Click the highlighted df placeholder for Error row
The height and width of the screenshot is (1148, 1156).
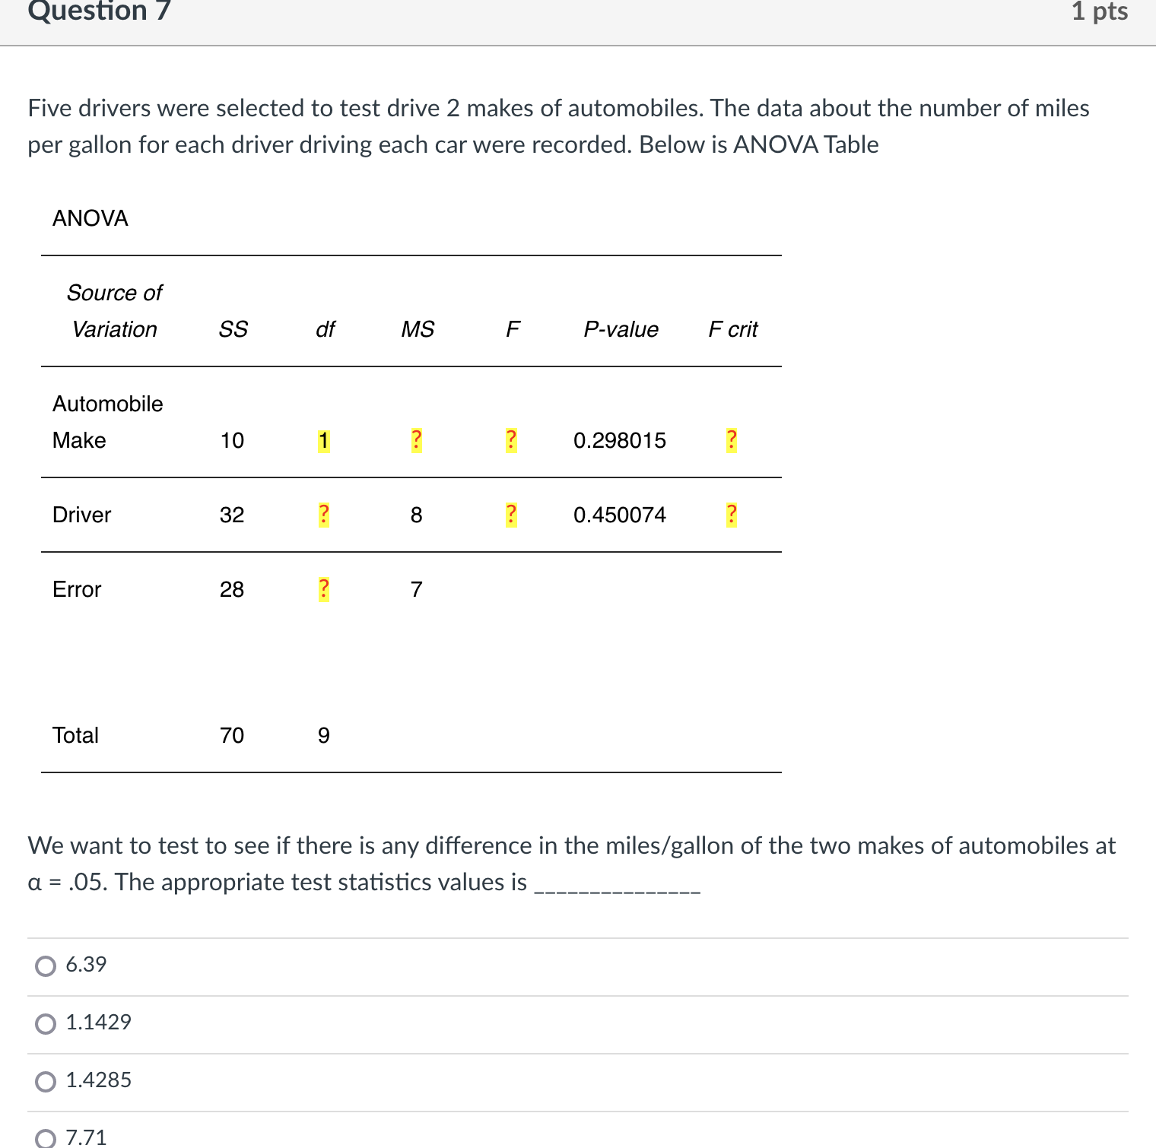pos(324,588)
